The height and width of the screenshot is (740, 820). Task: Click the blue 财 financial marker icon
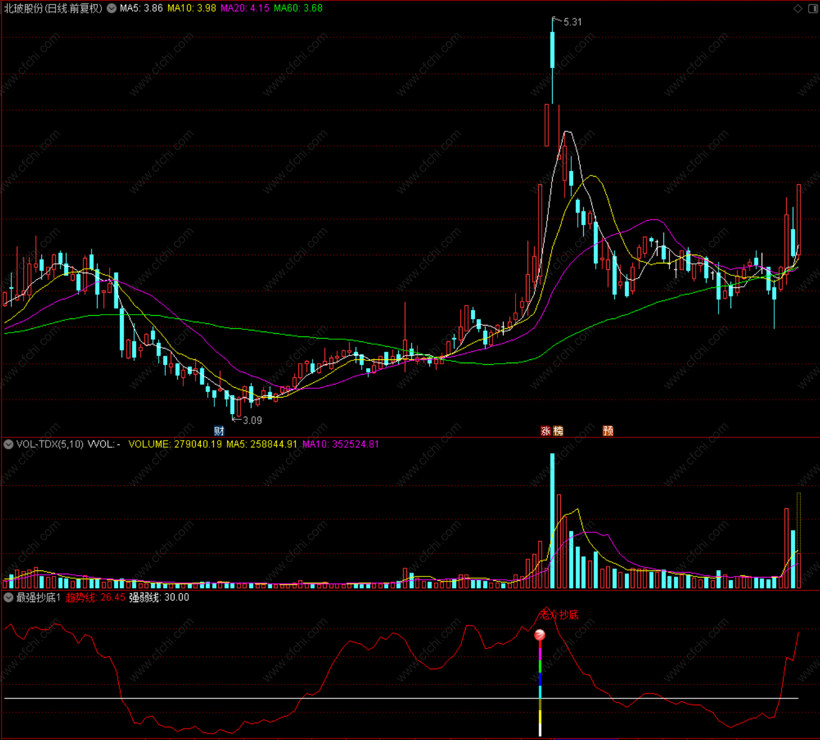pos(219,431)
